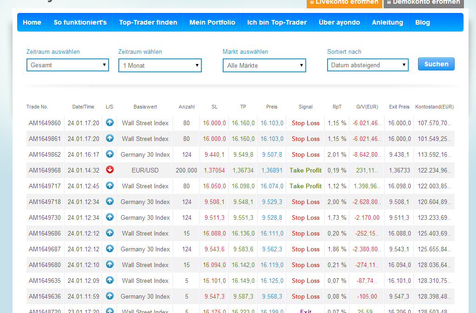
Task: Go to Top-Trader finden in navigation
Action: pos(148,22)
